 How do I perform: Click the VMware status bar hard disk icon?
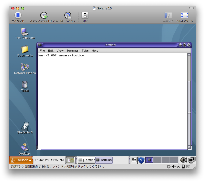pos(183,167)
